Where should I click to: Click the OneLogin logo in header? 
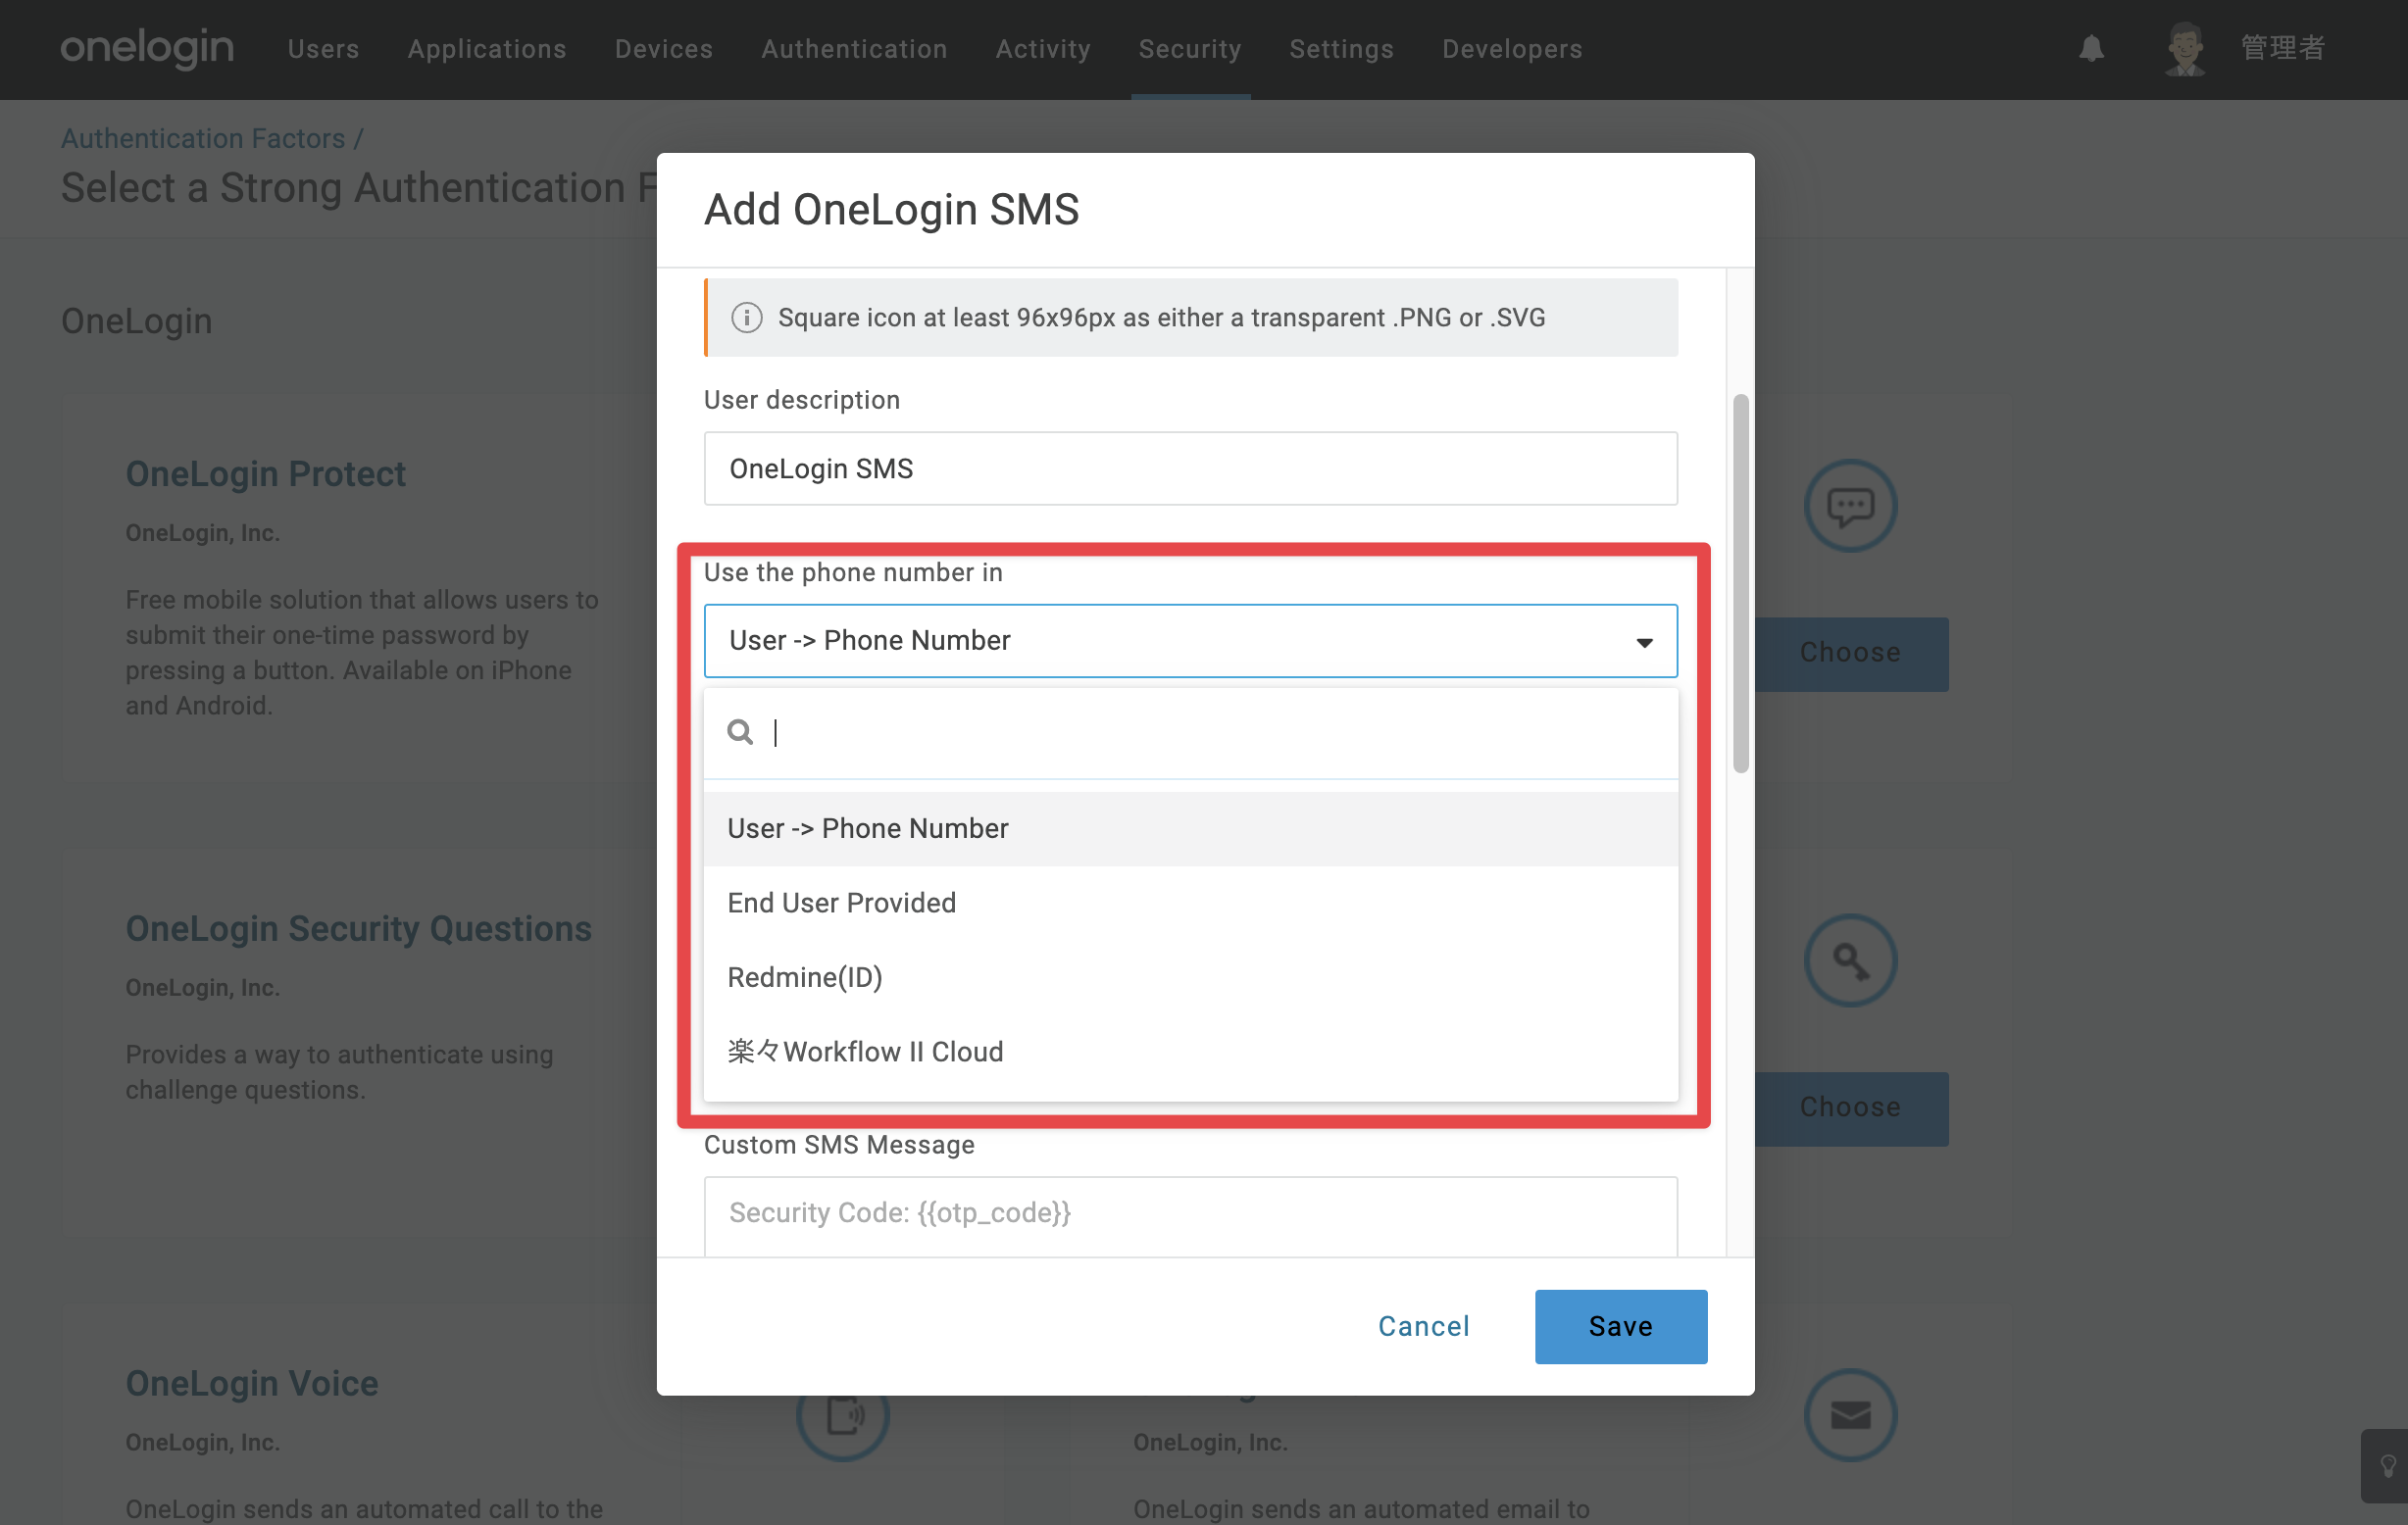pyautogui.click(x=147, y=48)
